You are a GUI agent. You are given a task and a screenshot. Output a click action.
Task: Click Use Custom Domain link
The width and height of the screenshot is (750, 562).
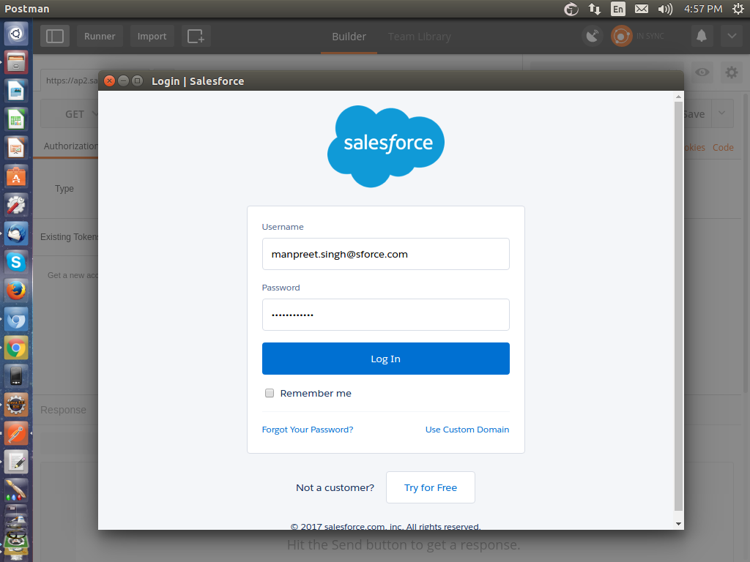pos(467,430)
